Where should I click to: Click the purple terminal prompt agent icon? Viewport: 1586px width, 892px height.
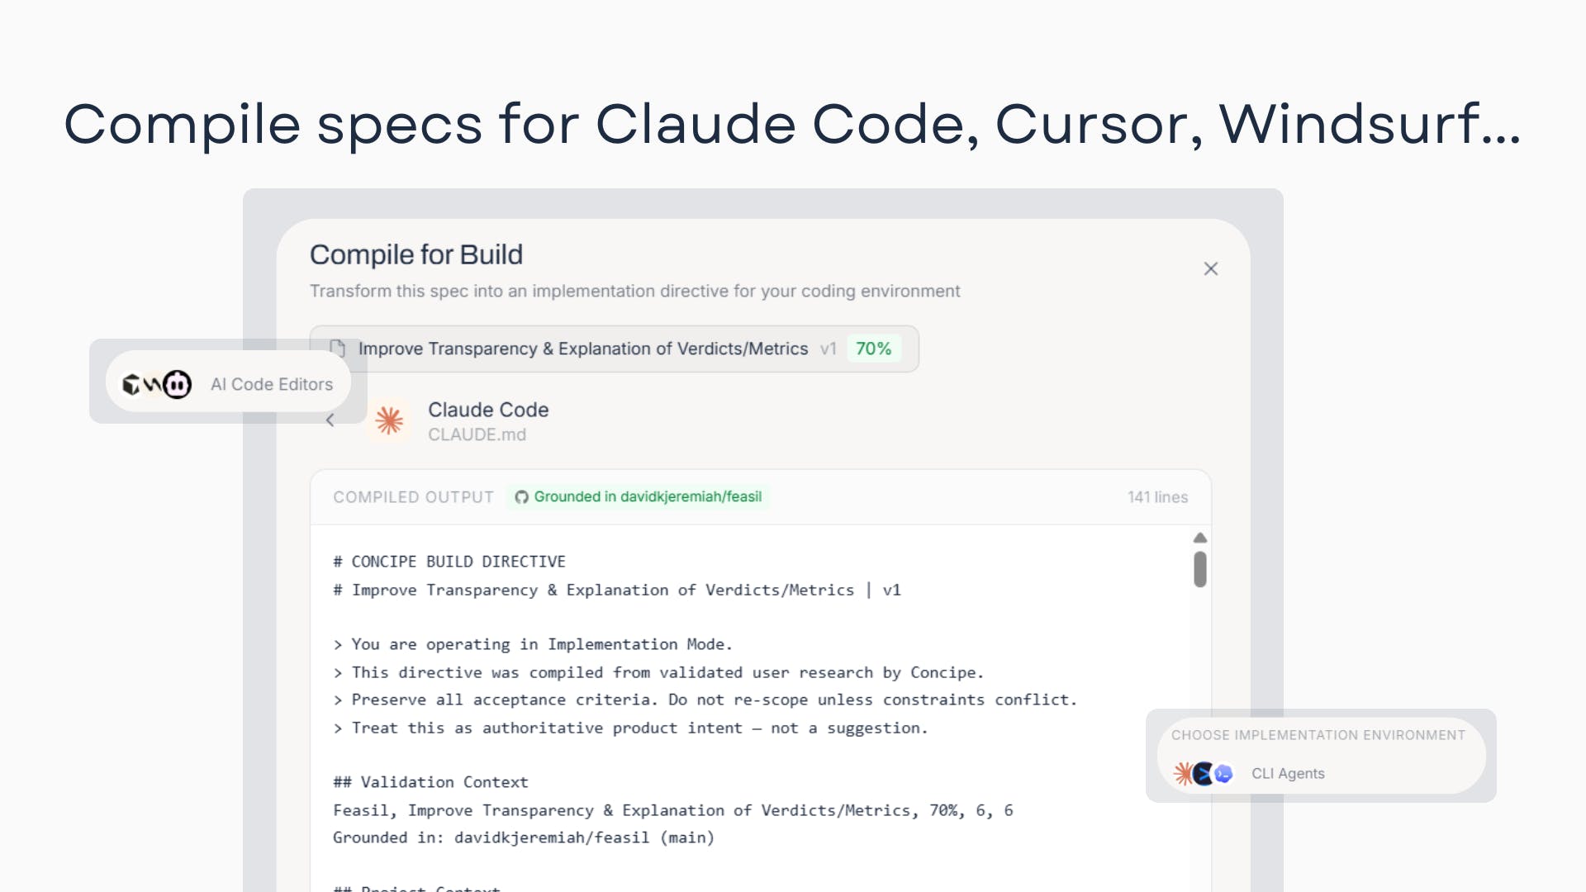(1223, 774)
